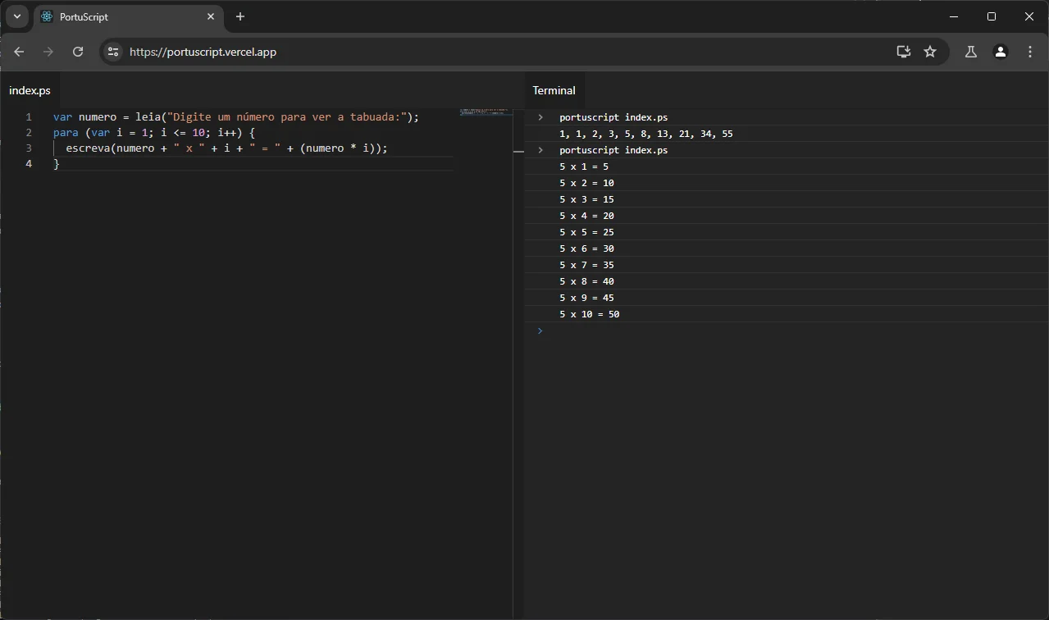1049x620 pixels.
Task: Click the 'escreva' function in code
Action: [x=88, y=148]
